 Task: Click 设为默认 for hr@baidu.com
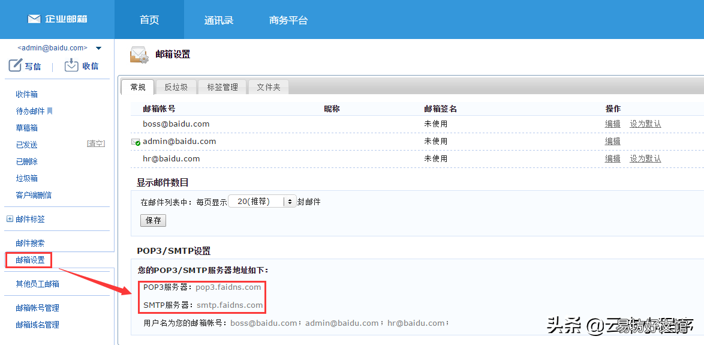click(645, 158)
